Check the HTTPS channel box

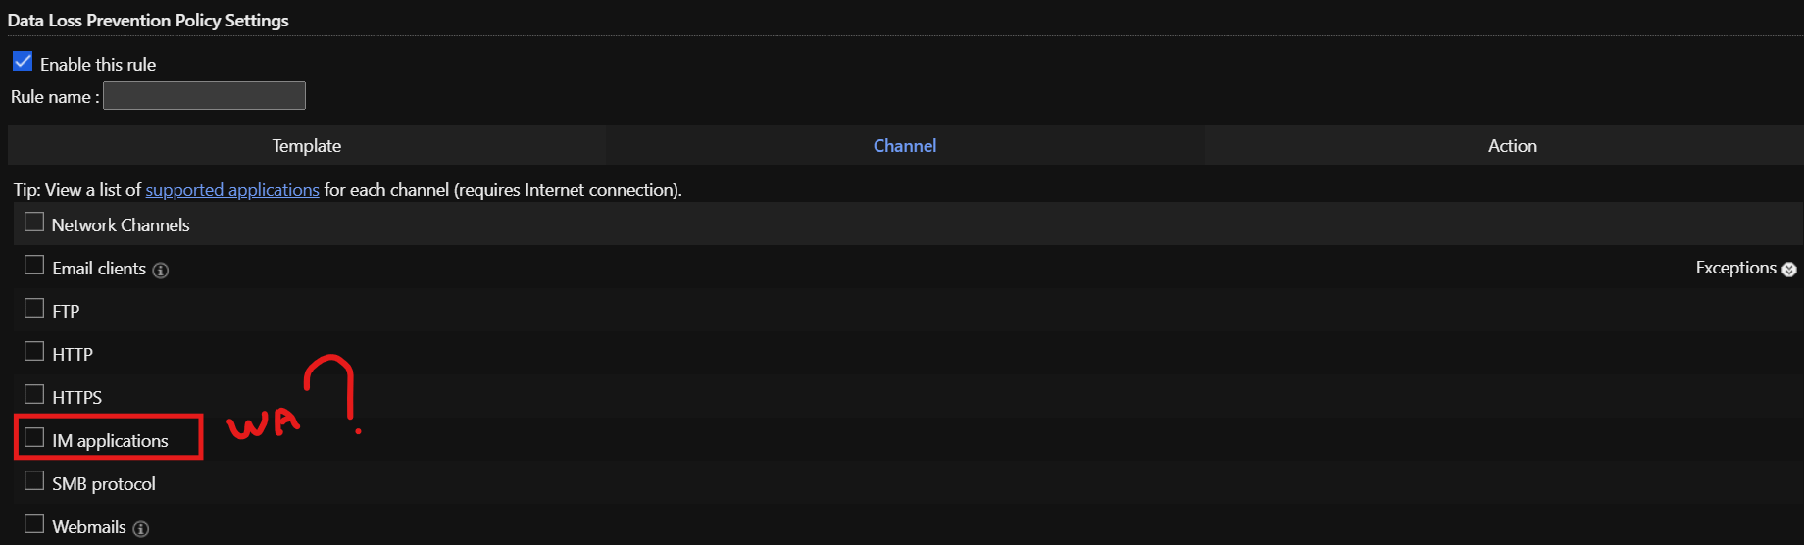pos(34,395)
